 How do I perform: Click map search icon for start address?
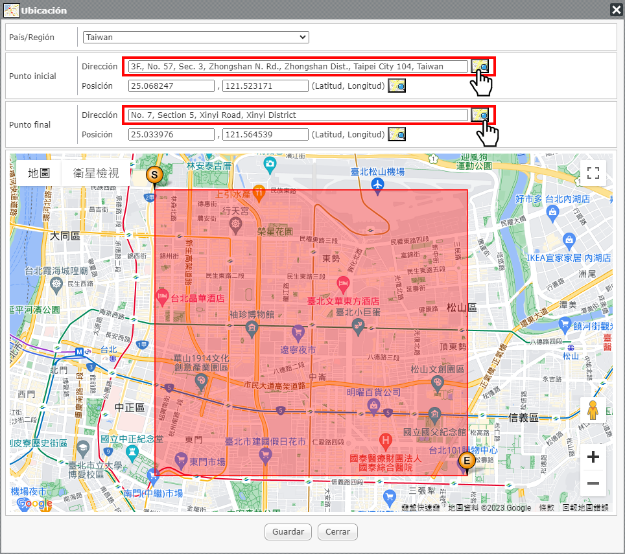[x=480, y=66]
